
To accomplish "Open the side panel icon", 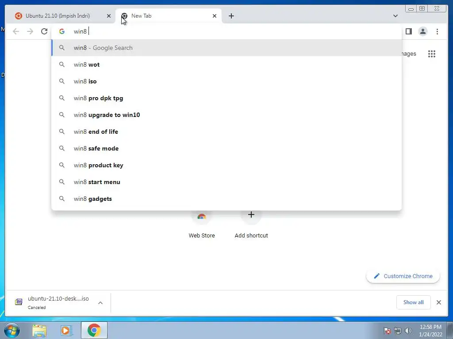I will pos(408,31).
